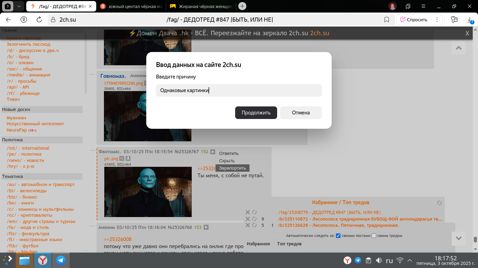The image size is (478, 268).
Task: Refresh the /b/325110872 favorite thread
Action: point(254,219)
